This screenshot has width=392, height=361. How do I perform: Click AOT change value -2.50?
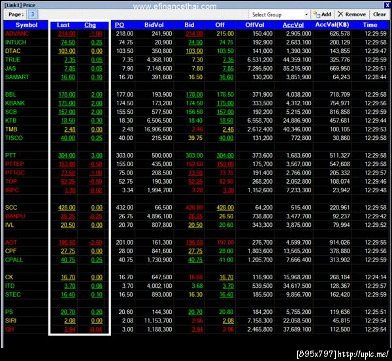point(95,243)
